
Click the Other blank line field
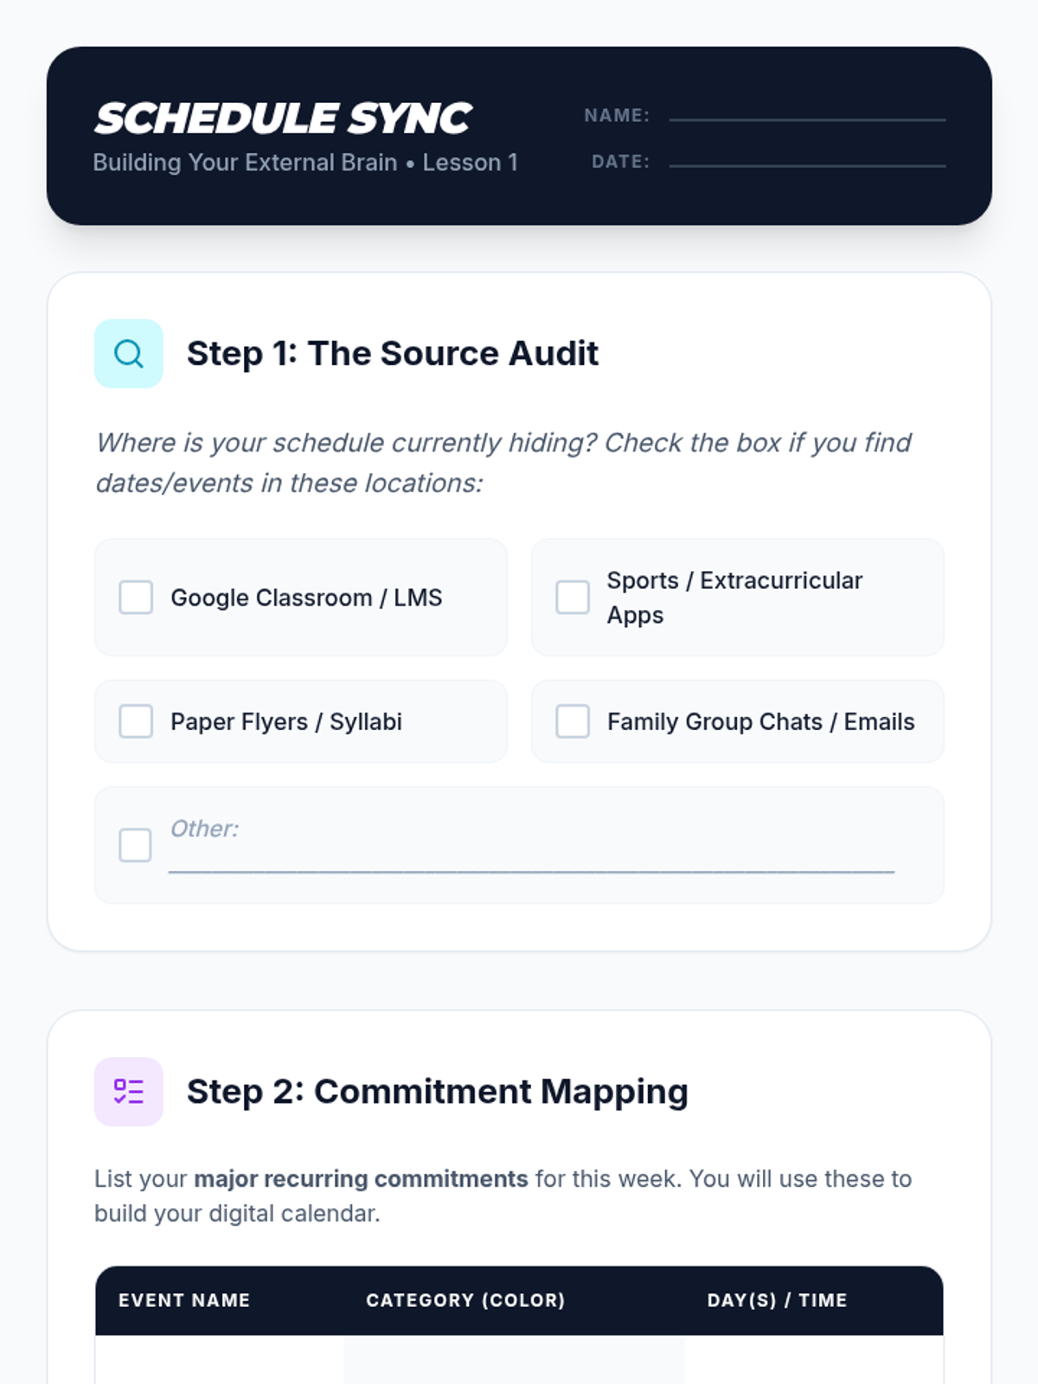point(531,862)
